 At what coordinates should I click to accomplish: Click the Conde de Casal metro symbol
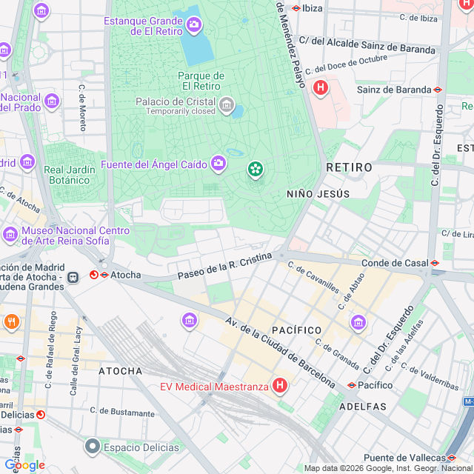pyautogui.click(x=435, y=263)
